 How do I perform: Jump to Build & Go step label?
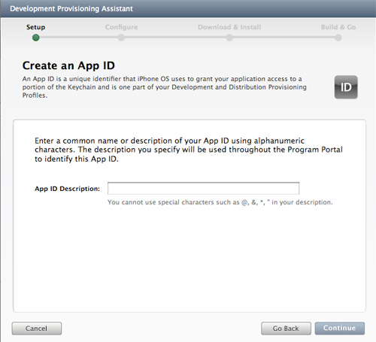(338, 27)
